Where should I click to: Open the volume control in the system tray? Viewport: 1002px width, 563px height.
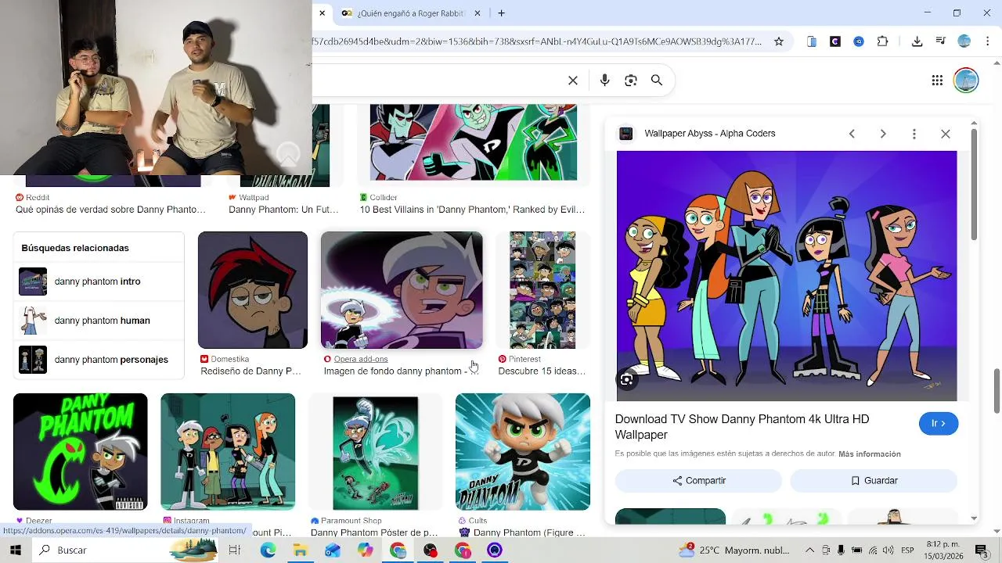tap(888, 550)
